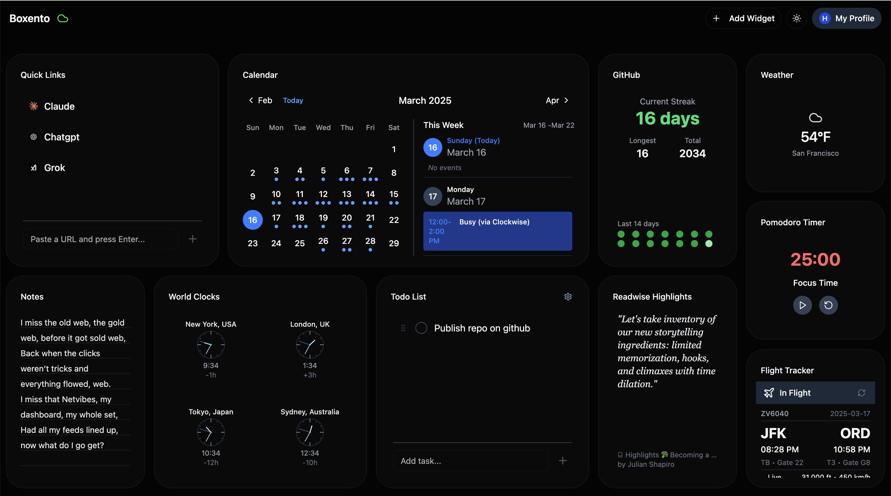The width and height of the screenshot is (891, 496).
Task: Click last light-green GitHub activity dot
Action: pos(709,244)
